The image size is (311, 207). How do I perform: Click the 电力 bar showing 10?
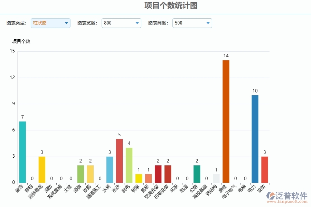click(x=255, y=138)
